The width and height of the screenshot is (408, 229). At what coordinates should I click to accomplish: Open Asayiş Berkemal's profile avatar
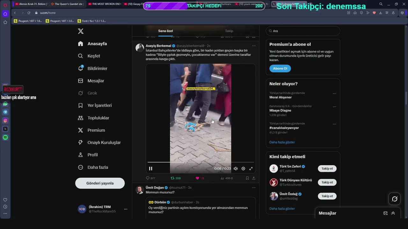click(x=140, y=48)
